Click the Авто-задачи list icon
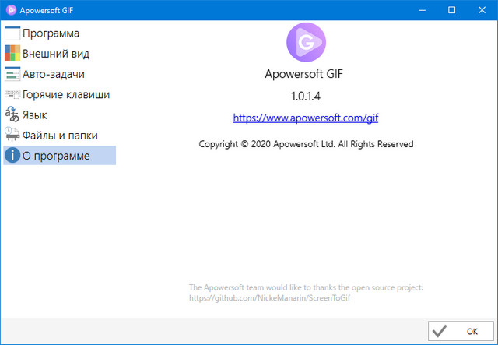 point(12,74)
